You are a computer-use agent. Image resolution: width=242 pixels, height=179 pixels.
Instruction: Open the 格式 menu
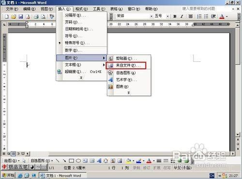point(81,9)
